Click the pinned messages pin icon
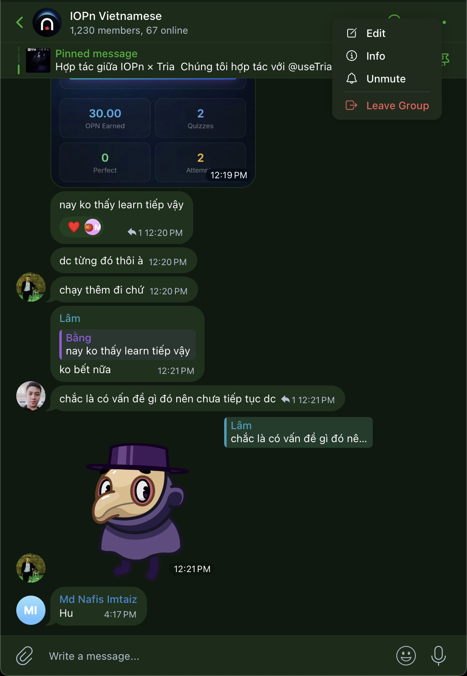This screenshot has width=467, height=676. (x=445, y=60)
